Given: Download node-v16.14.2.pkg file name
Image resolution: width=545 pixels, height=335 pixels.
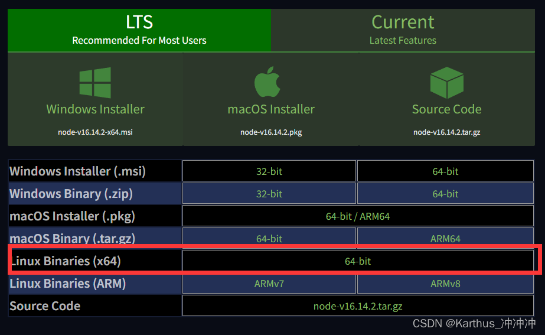Looking at the screenshot, I should tap(271, 132).
